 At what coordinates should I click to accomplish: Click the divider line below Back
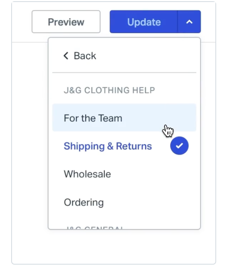click(124, 72)
